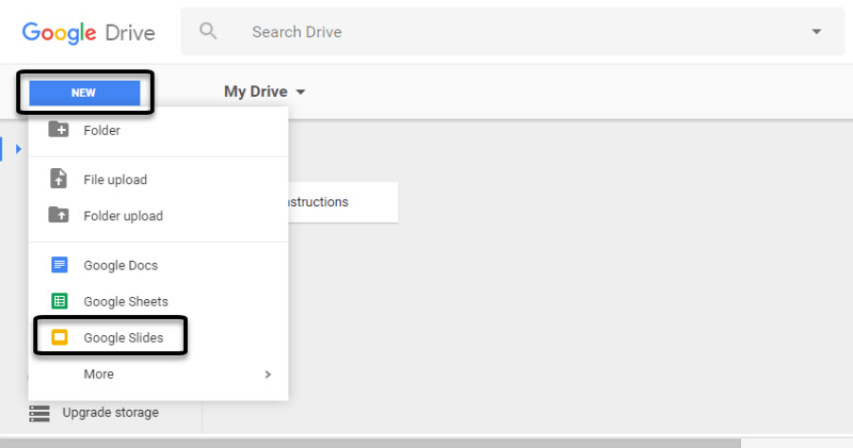Open the Upgrade storage text link

click(x=110, y=413)
